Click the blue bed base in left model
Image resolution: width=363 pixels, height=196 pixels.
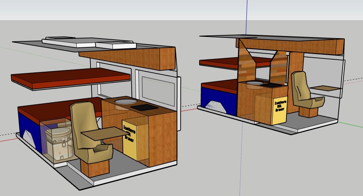30,124
